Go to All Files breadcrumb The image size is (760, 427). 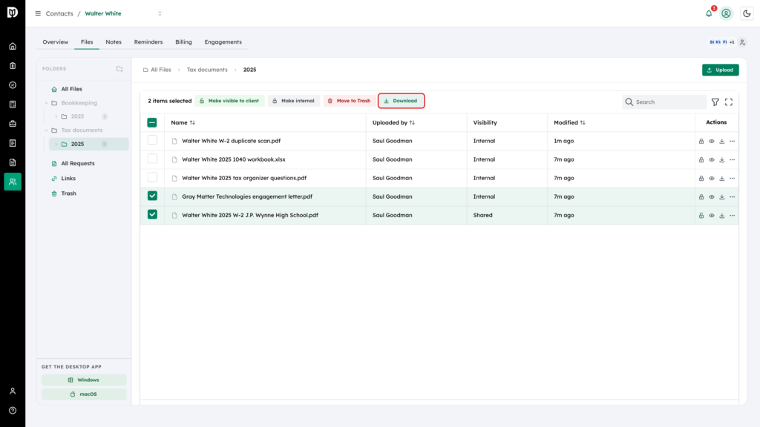coord(157,70)
